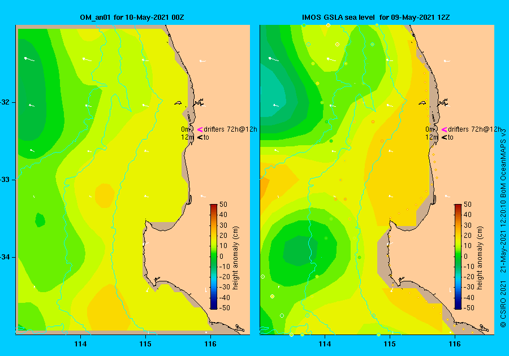Click the '30' tick on OM_an01 color scale
509x356 pixels.
[x=223, y=225]
